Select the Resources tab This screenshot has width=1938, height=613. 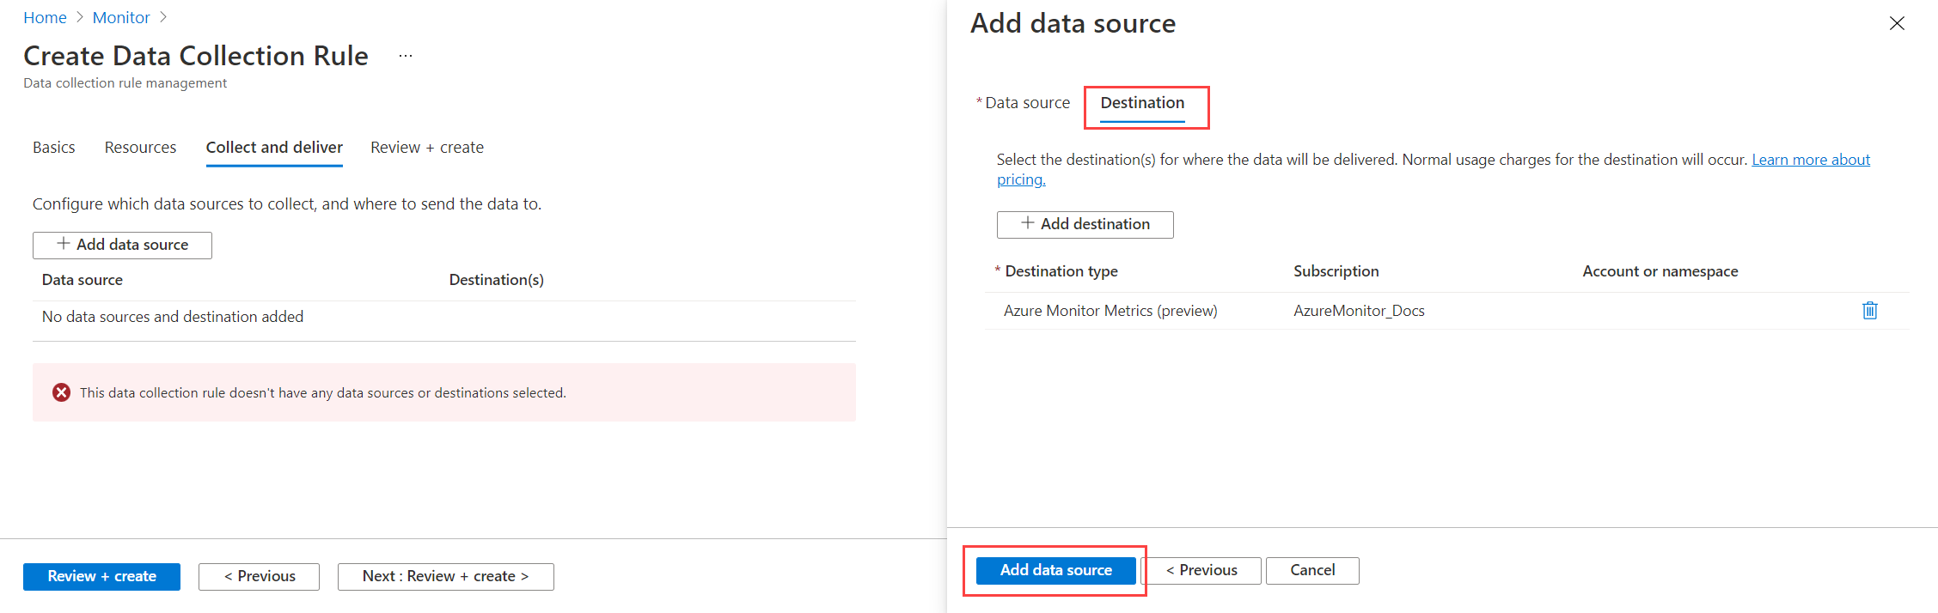tap(140, 148)
